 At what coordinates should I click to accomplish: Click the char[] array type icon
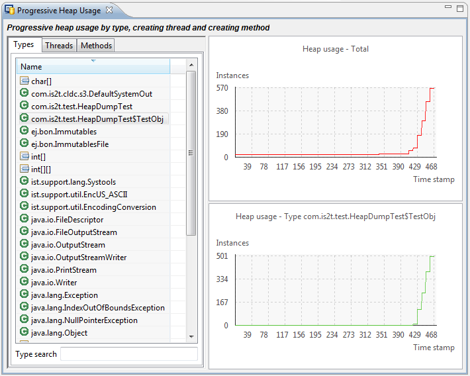pyautogui.click(x=24, y=81)
